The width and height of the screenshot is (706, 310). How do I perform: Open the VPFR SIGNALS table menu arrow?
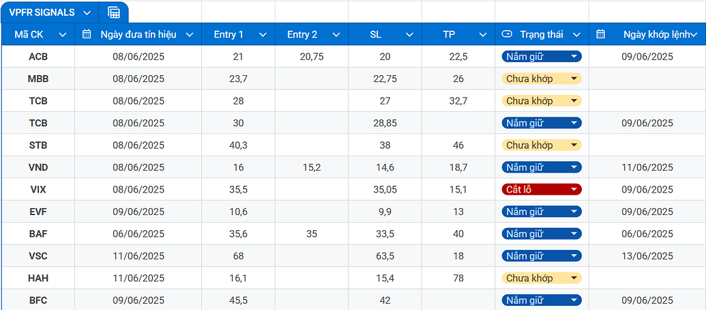click(87, 12)
